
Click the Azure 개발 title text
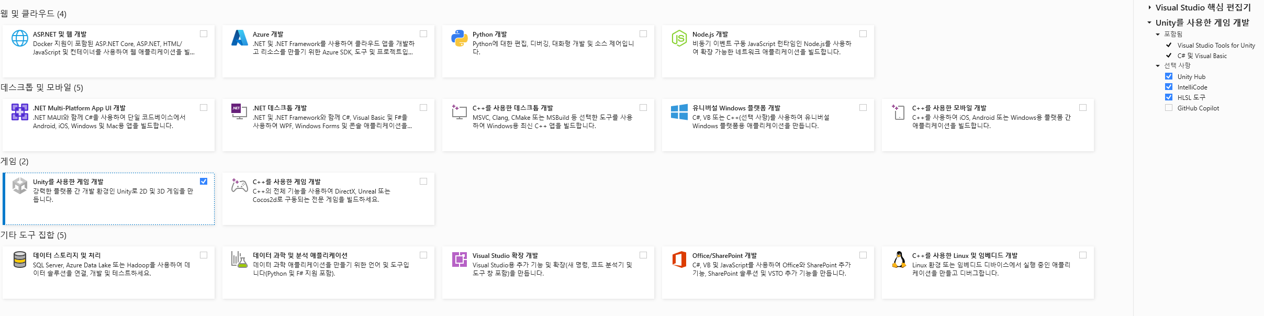tap(268, 34)
